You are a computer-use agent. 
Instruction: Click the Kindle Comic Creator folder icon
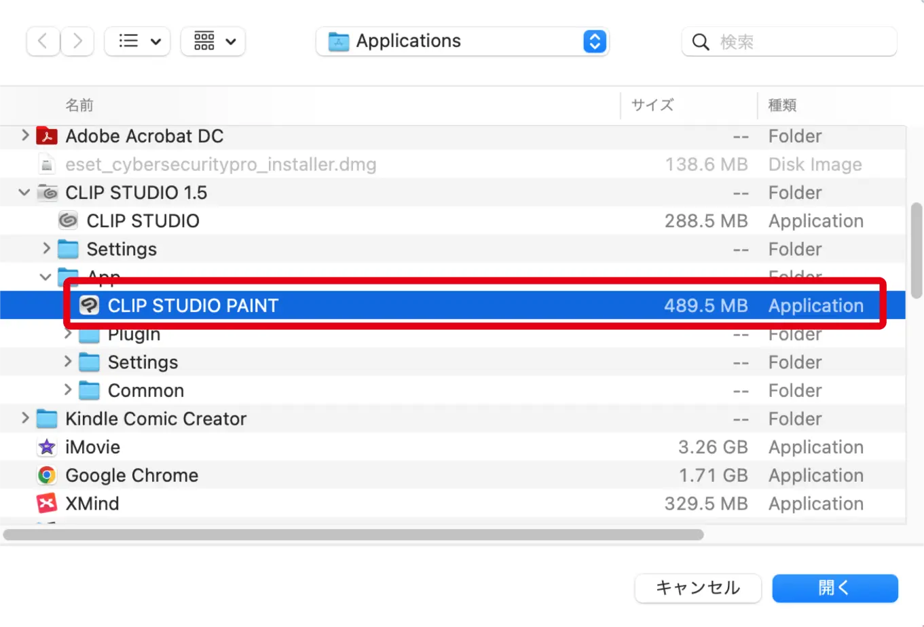point(46,419)
